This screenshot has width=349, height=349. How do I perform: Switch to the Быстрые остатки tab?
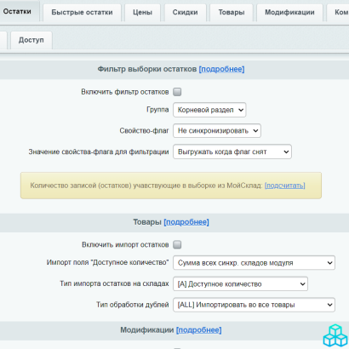[x=82, y=13]
